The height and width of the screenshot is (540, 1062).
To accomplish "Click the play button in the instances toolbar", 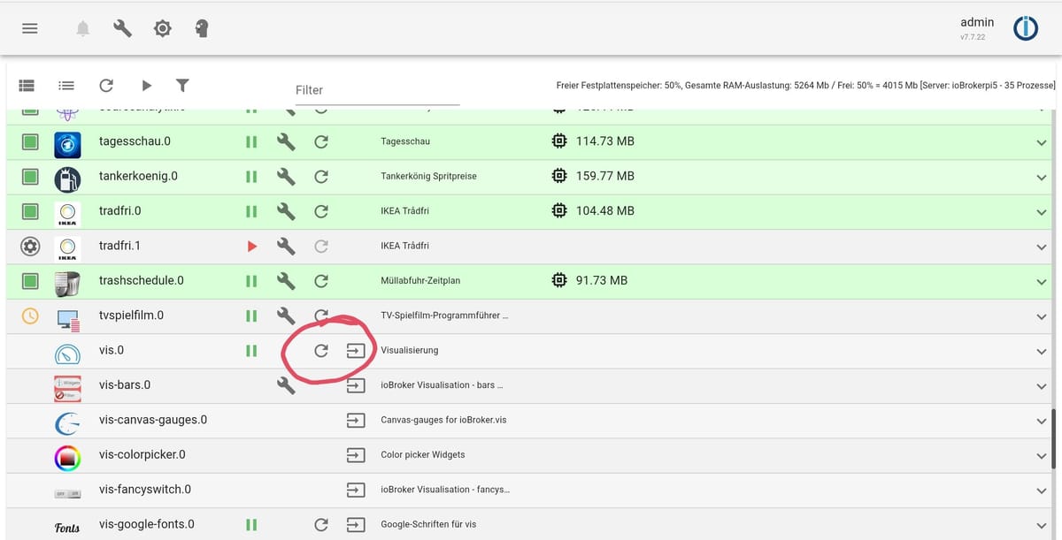I will 145,86.
